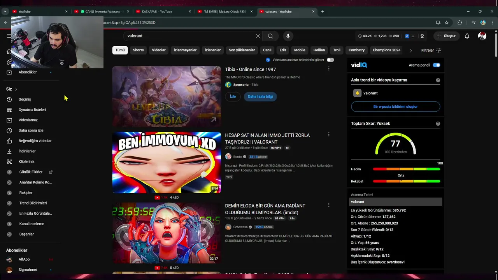Open browser extensions puzzle icon
The width and height of the screenshot is (498, 280).
pyautogui.click(x=459, y=23)
